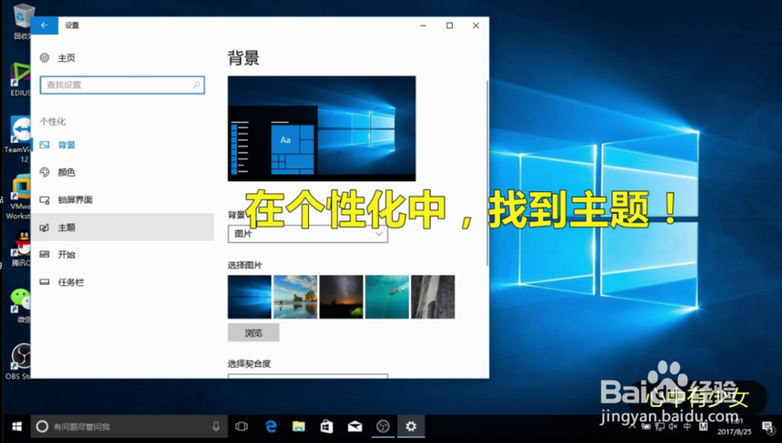Select the Recycle Bin desktop icon

point(21,22)
